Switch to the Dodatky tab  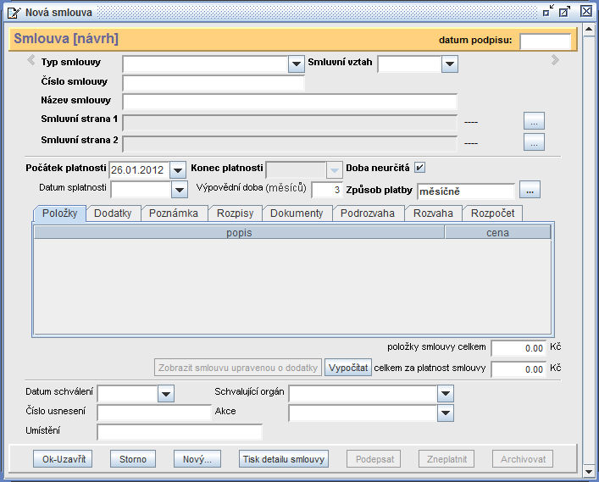[x=113, y=213]
